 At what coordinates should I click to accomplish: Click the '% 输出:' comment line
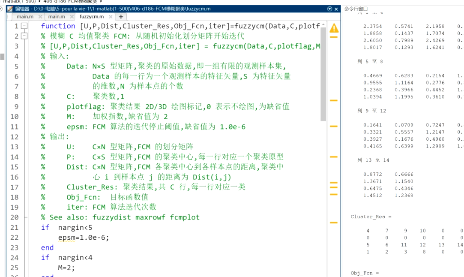pos(55,137)
